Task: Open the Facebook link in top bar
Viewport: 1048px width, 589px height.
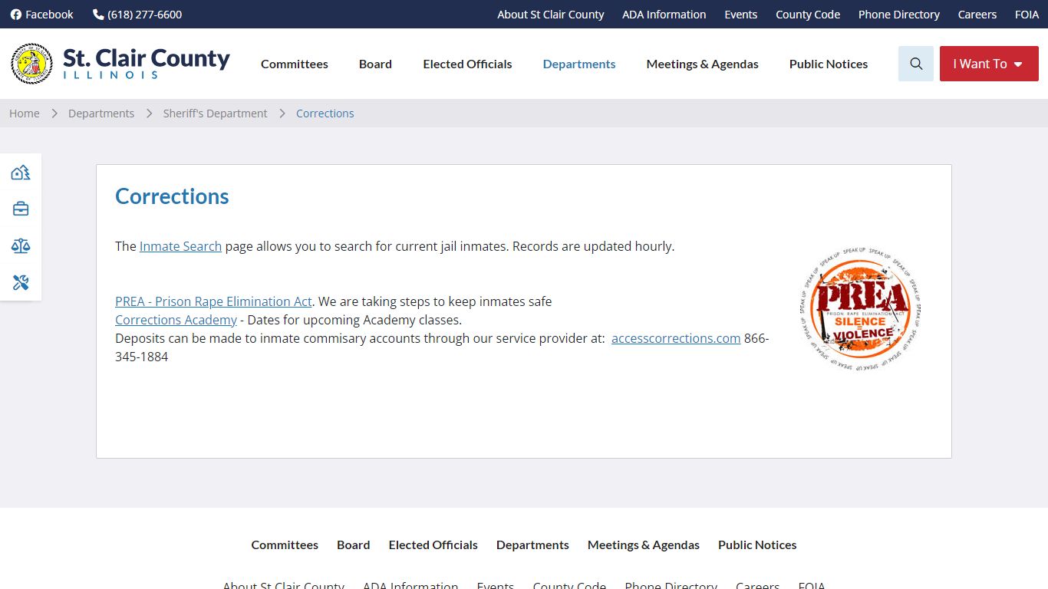Action: (x=42, y=15)
